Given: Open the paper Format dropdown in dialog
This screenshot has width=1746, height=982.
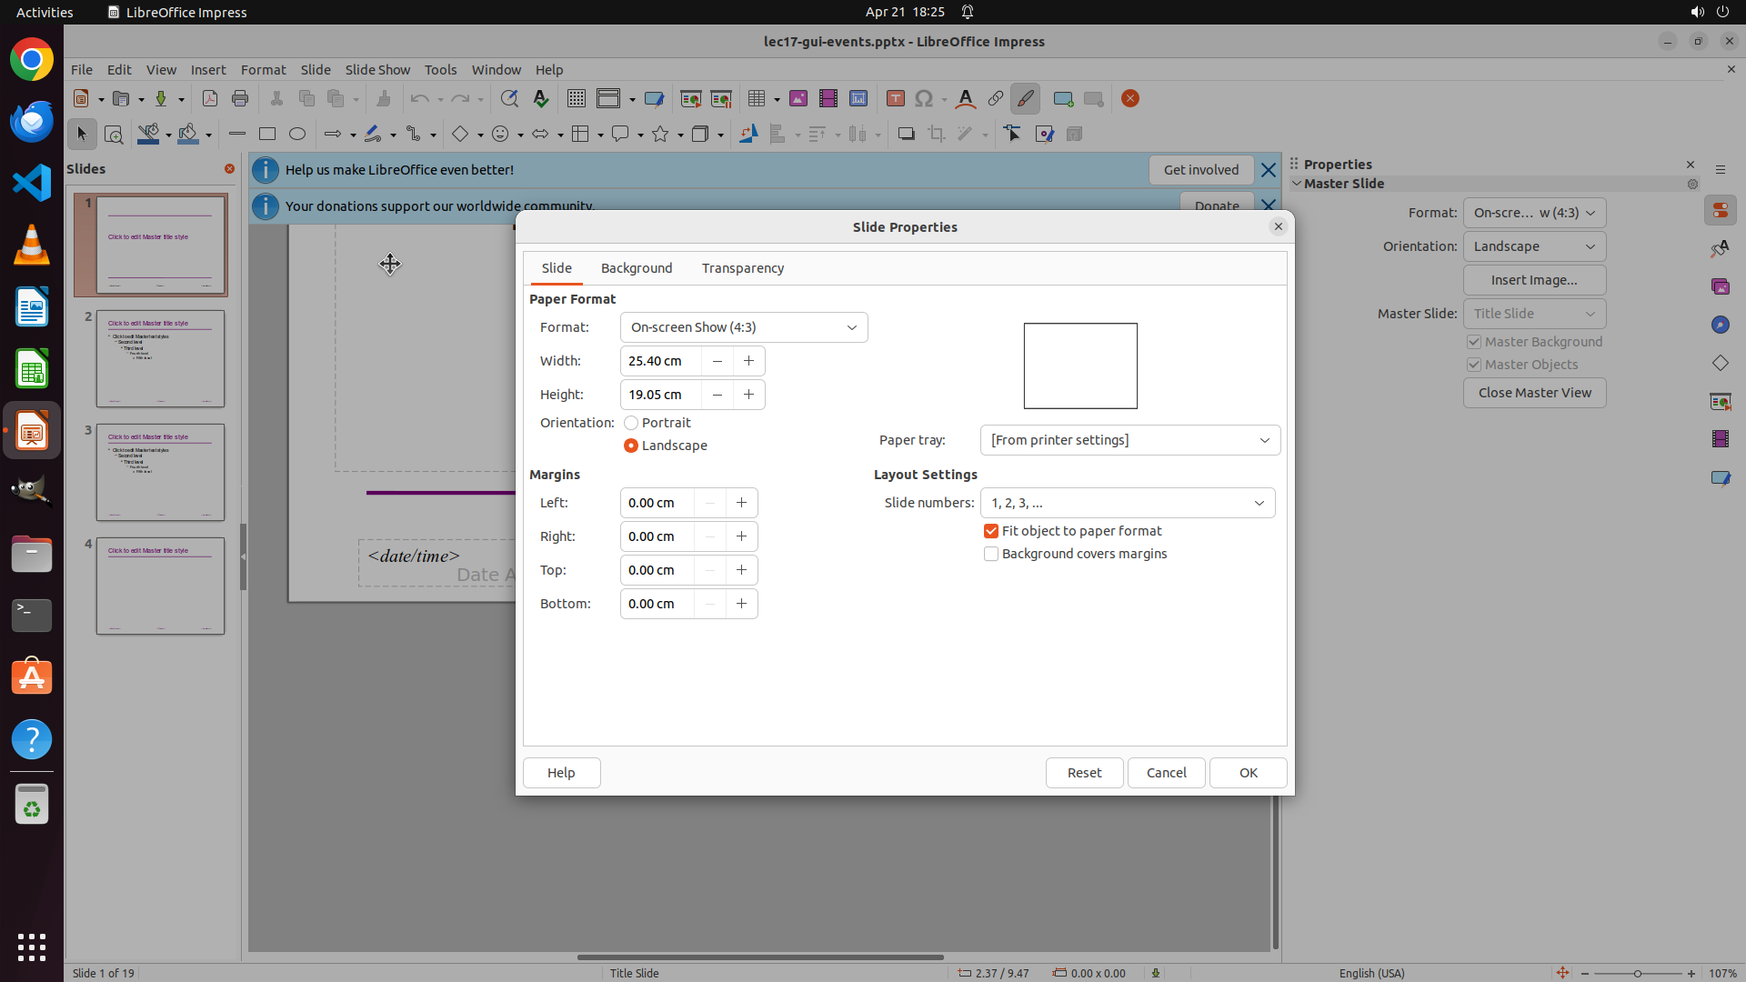Looking at the screenshot, I should (743, 327).
